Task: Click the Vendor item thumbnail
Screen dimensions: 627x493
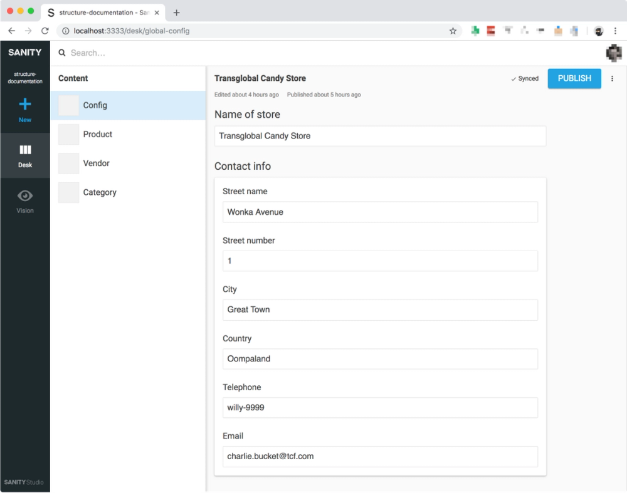Action: pyautogui.click(x=68, y=163)
